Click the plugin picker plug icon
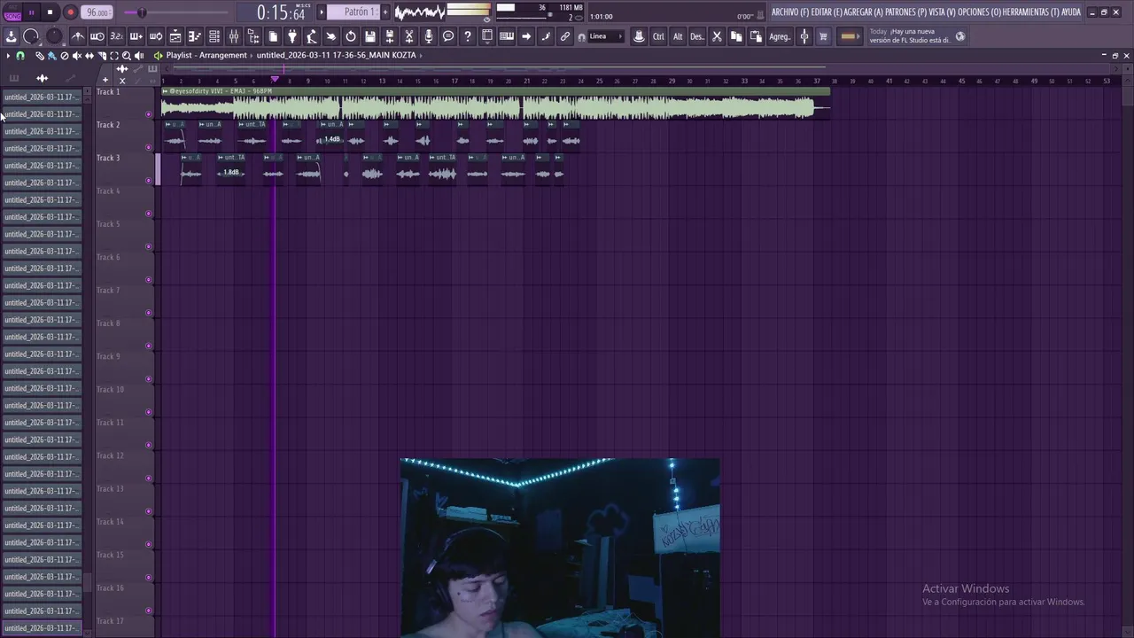 pyautogui.click(x=291, y=36)
